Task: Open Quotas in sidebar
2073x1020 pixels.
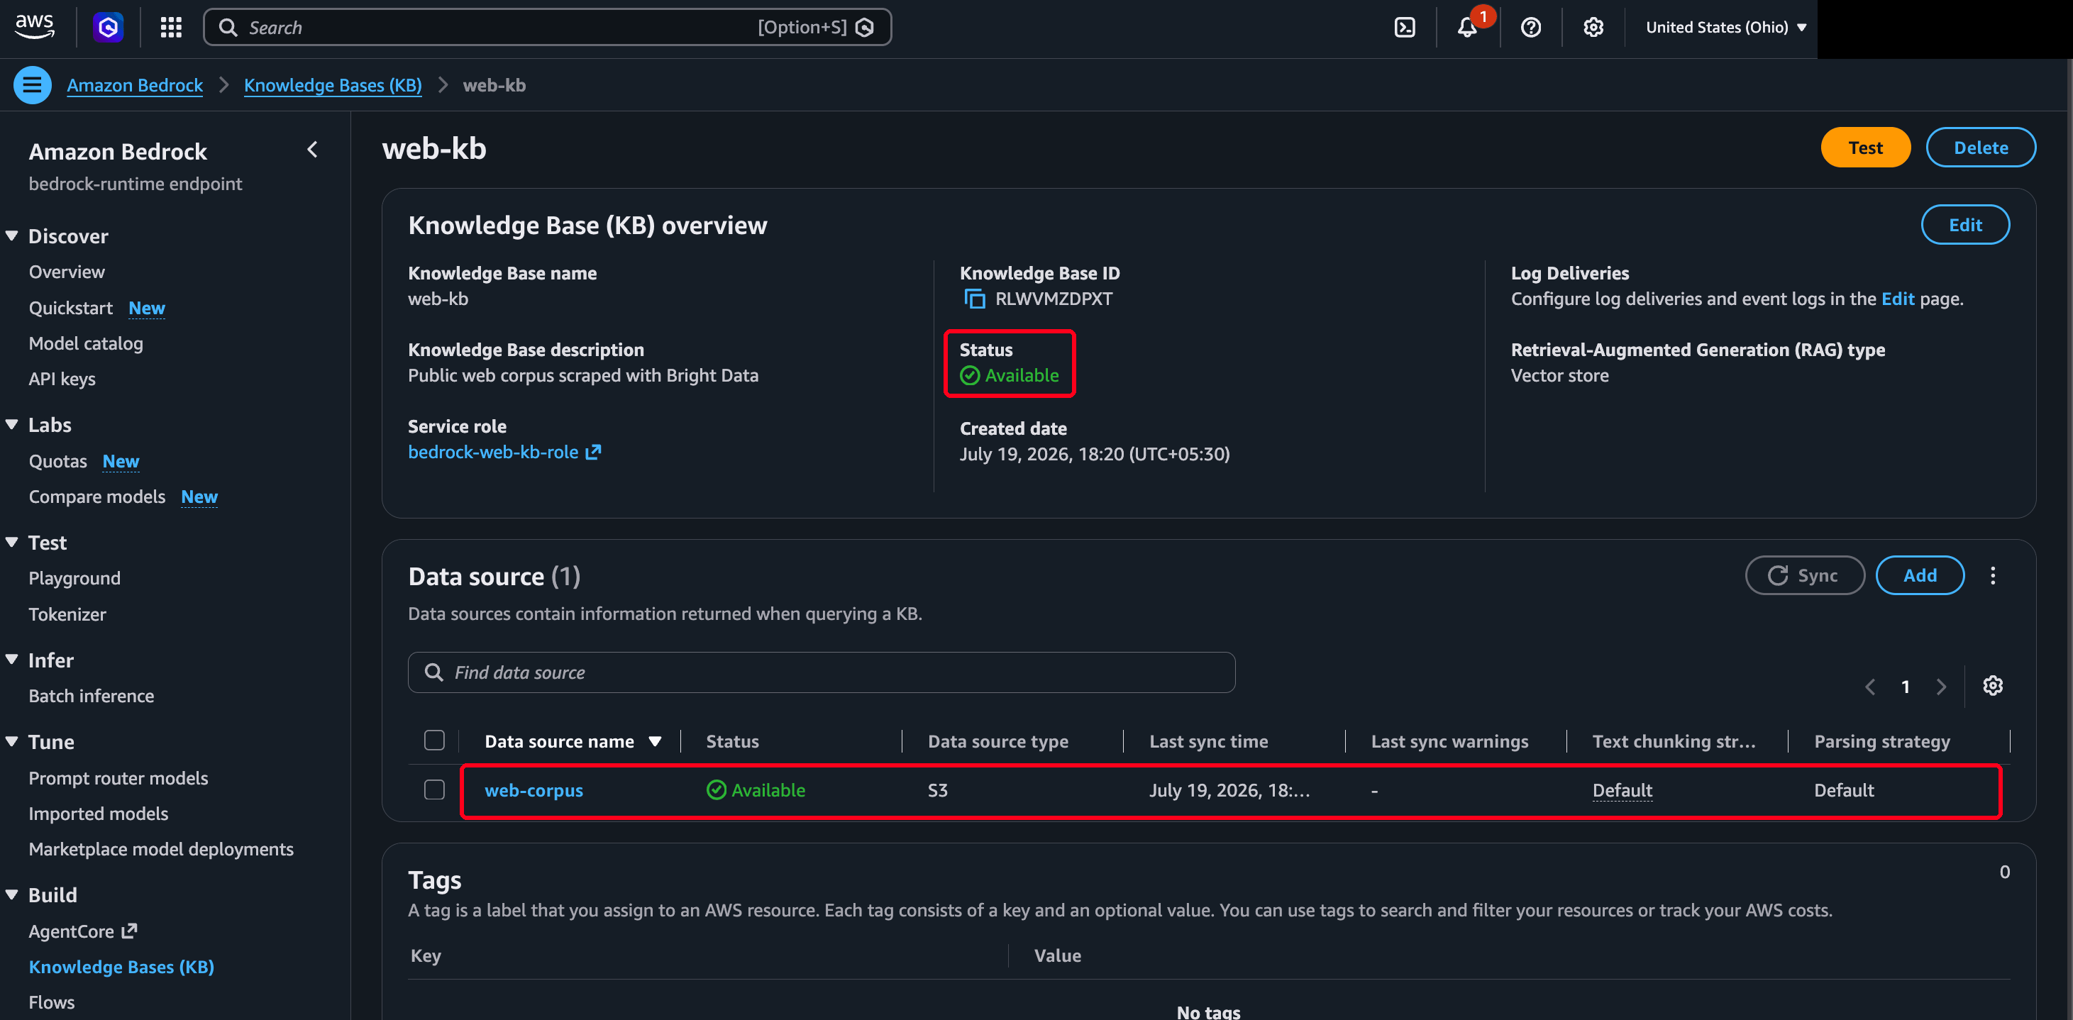Action: click(58, 461)
